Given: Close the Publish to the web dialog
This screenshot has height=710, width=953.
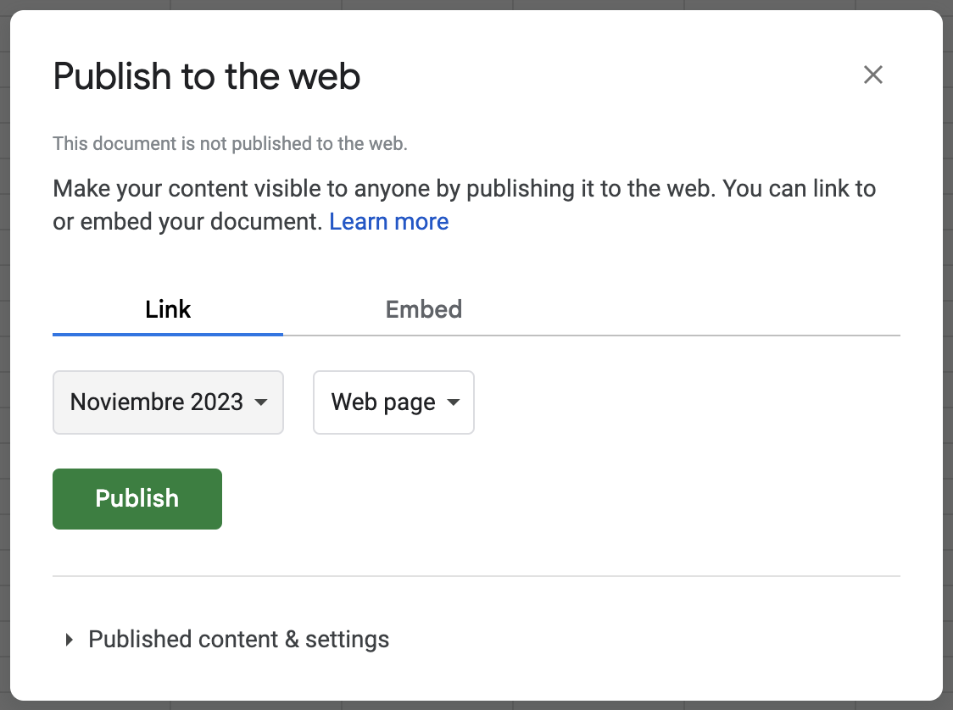Looking at the screenshot, I should pyautogui.click(x=872, y=75).
